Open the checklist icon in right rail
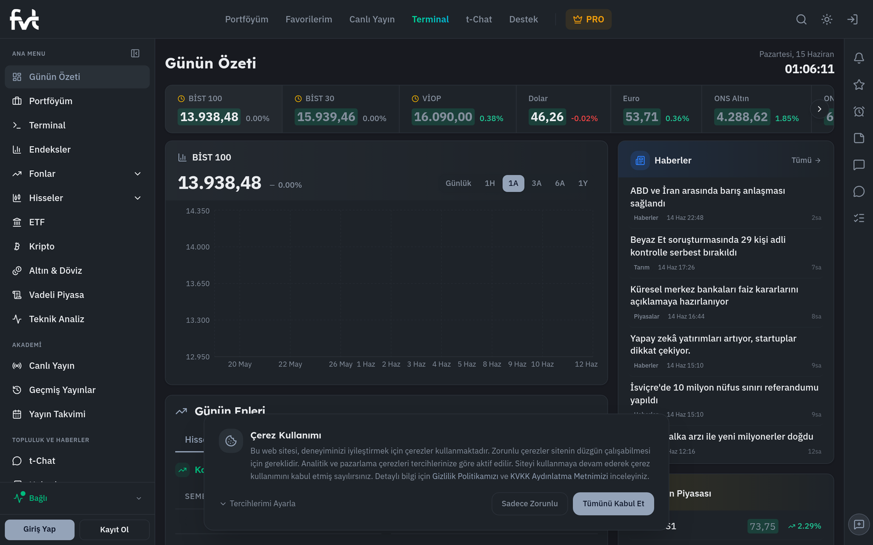873x545 pixels. (858, 218)
